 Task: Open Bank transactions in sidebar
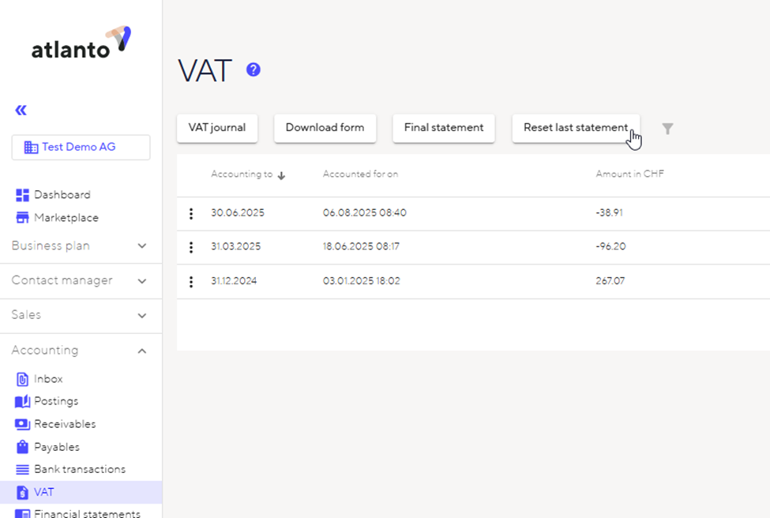tap(79, 469)
